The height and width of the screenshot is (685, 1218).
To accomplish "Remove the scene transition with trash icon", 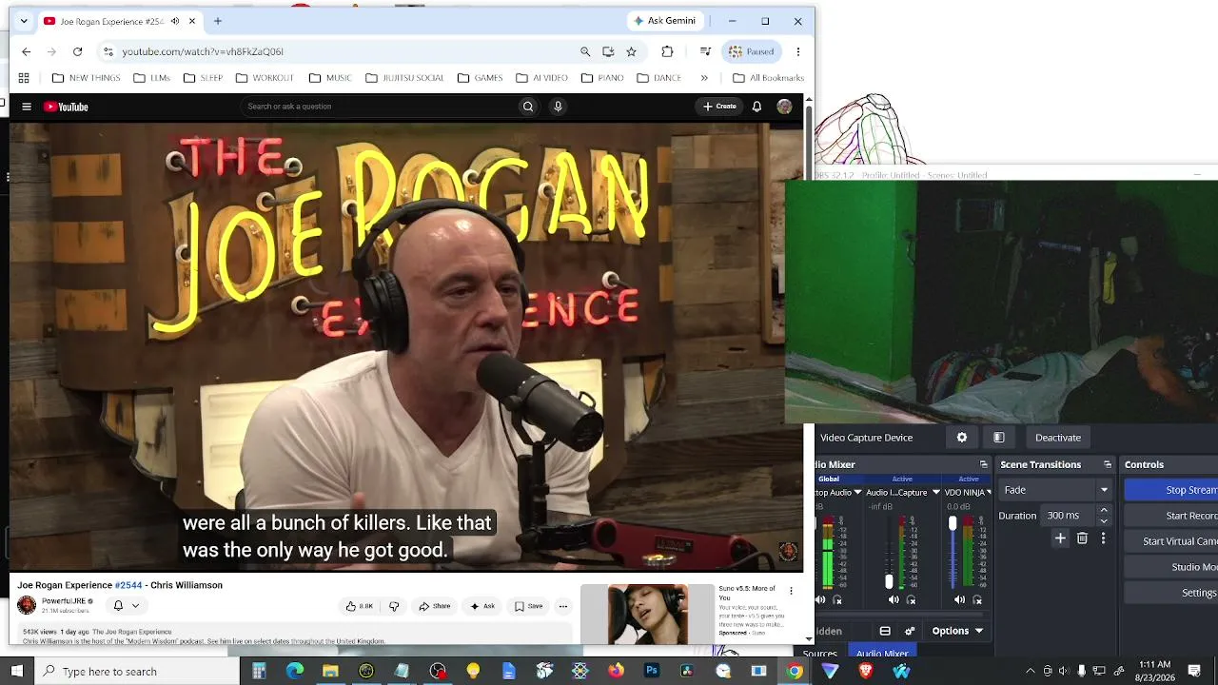I will (x=1082, y=538).
